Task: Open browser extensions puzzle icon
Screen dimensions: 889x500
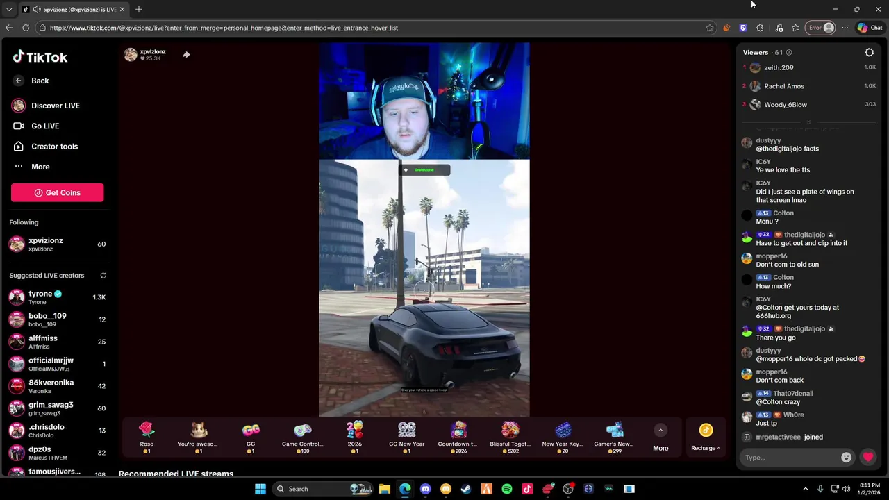Action: 760,28
